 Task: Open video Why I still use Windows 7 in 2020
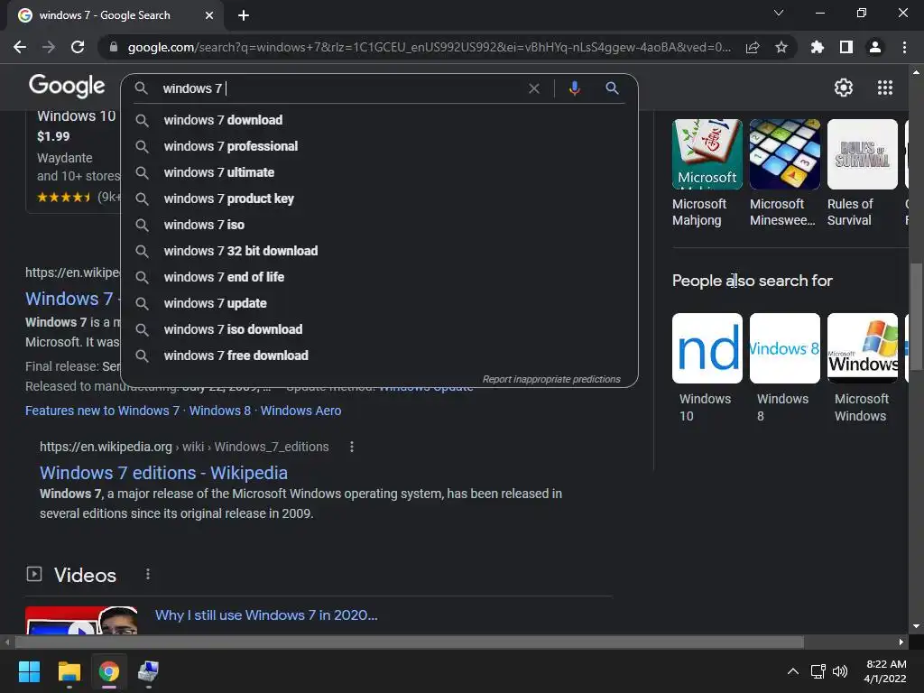[266, 614]
